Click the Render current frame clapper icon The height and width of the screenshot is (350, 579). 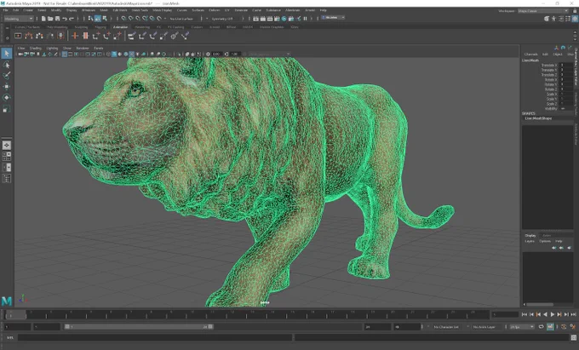tap(263, 19)
